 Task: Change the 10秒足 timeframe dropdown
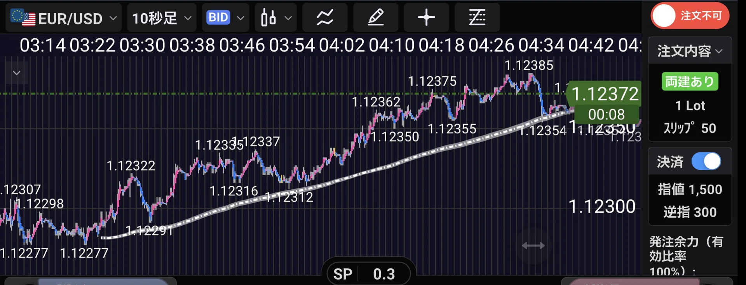tap(162, 18)
